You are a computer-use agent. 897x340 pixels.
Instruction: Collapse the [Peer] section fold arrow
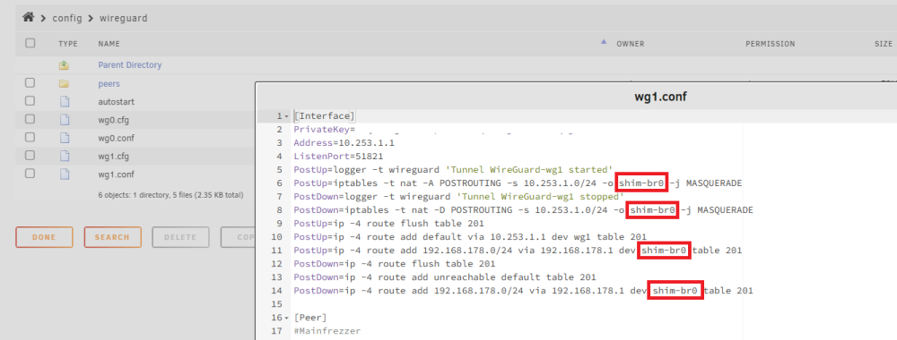tap(287, 318)
